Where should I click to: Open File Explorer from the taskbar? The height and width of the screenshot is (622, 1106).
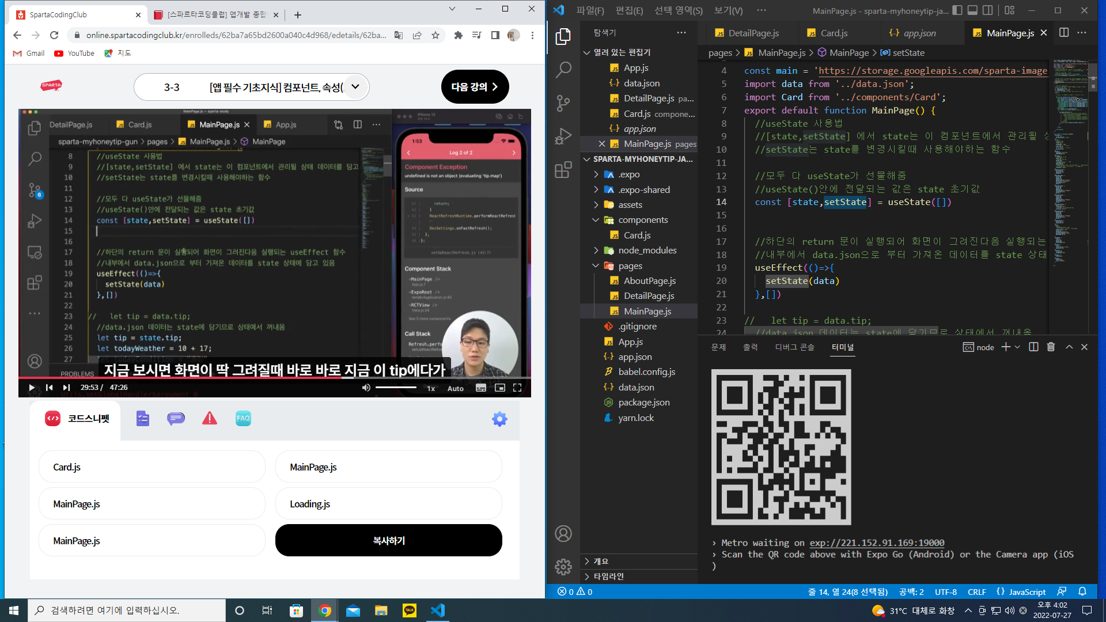381,610
